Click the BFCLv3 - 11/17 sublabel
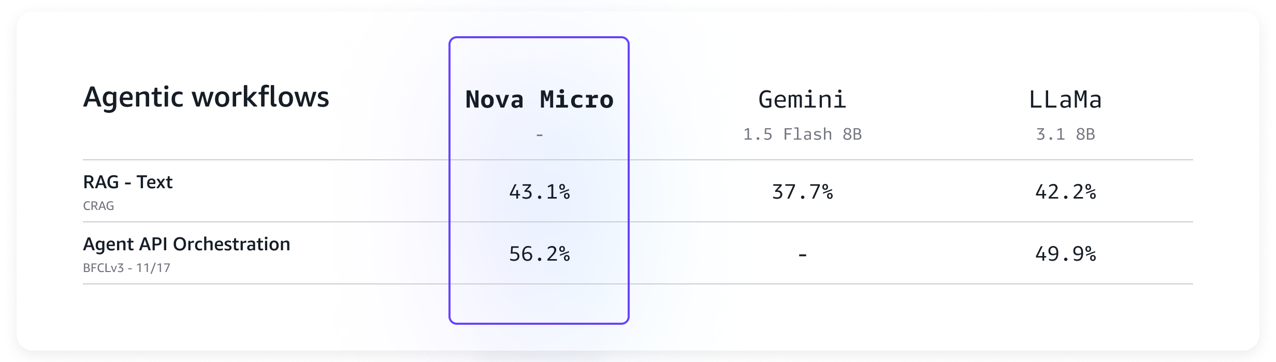The height and width of the screenshot is (362, 1276). coord(126,268)
